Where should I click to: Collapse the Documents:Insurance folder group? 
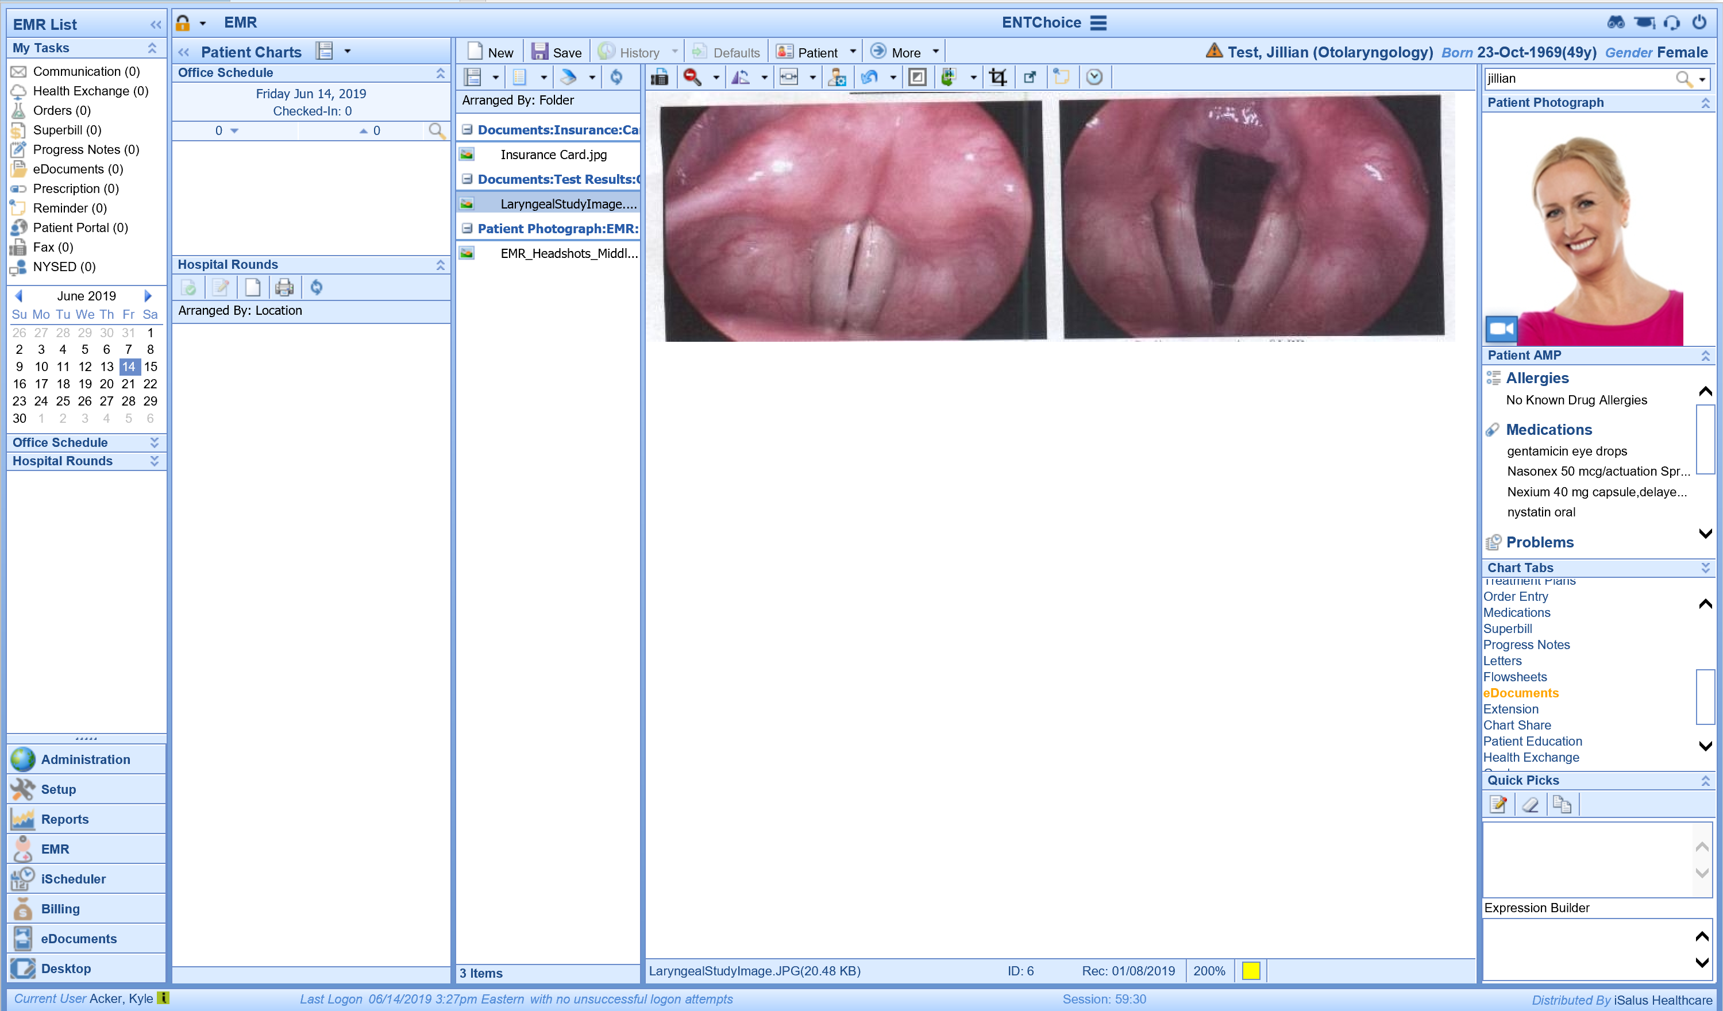[x=467, y=129]
